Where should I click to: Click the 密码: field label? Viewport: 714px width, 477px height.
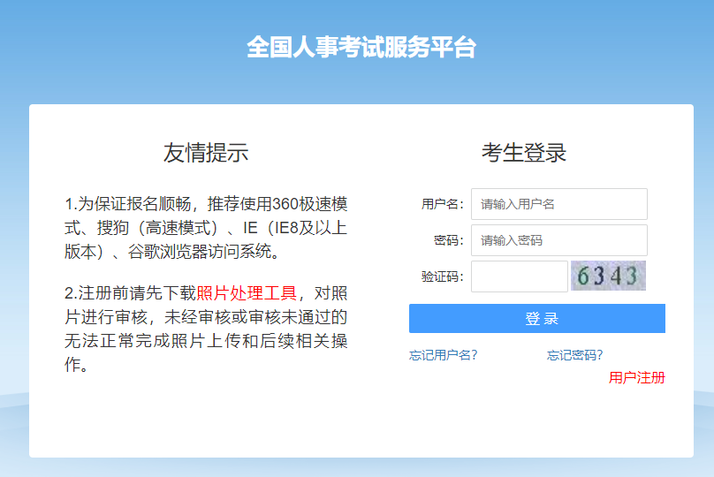pos(449,240)
